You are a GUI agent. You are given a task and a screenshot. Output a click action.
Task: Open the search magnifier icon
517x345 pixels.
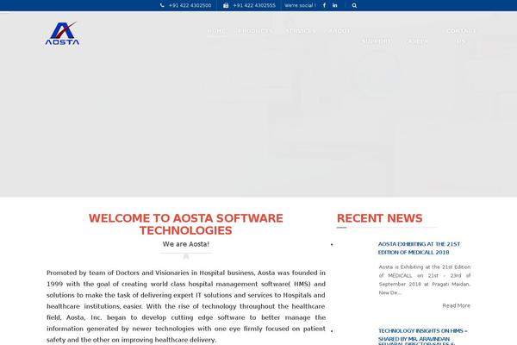pos(354,5)
